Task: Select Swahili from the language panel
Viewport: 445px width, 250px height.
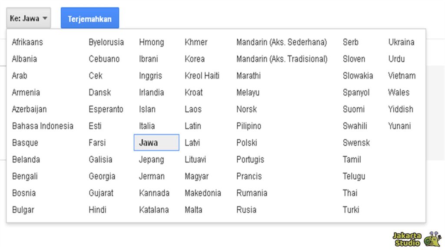Action: tap(356, 126)
